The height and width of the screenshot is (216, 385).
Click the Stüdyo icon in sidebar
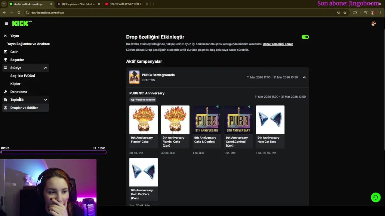(x=5, y=68)
